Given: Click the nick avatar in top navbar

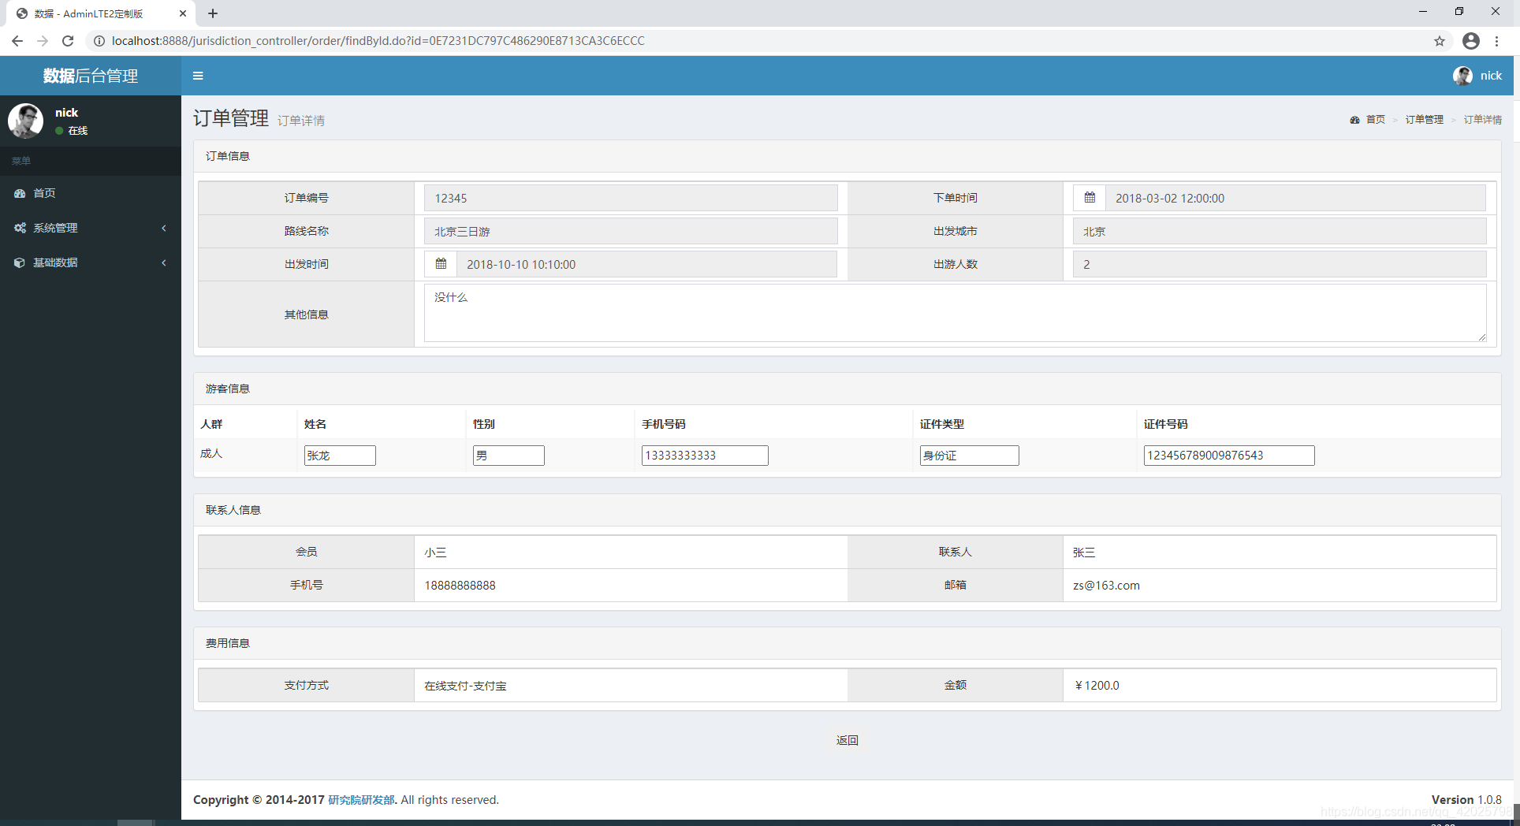Looking at the screenshot, I should tap(1462, 76).
